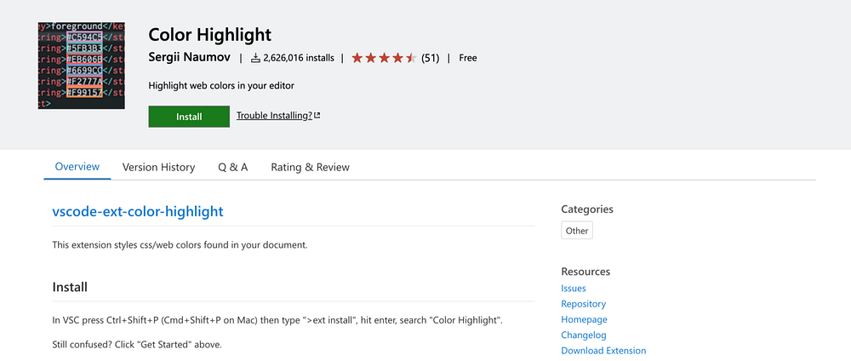
Task: Click the (51) review count
Action: [430, 58]
